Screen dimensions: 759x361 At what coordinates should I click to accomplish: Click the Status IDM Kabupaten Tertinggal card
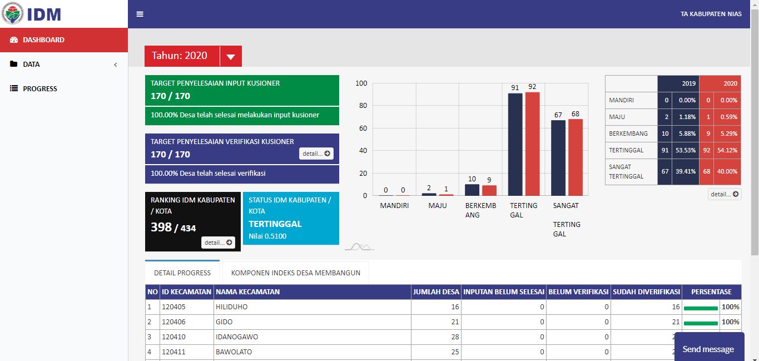pyautogui.click(x=291, y=218)
